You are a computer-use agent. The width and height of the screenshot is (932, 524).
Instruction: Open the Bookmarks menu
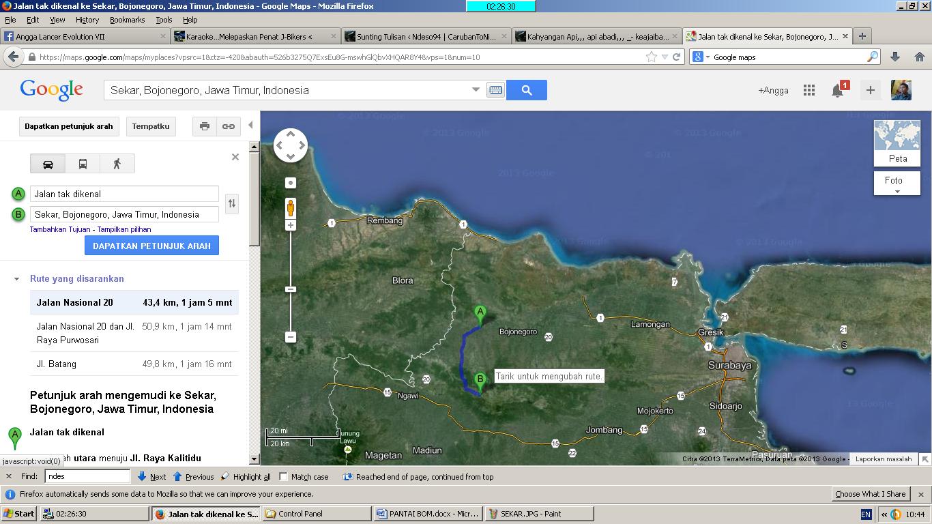tap(127, 20)
